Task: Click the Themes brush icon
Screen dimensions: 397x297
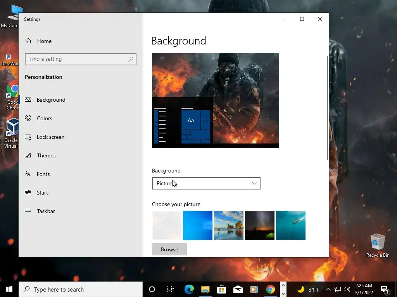Action: [x=28, y=155]
